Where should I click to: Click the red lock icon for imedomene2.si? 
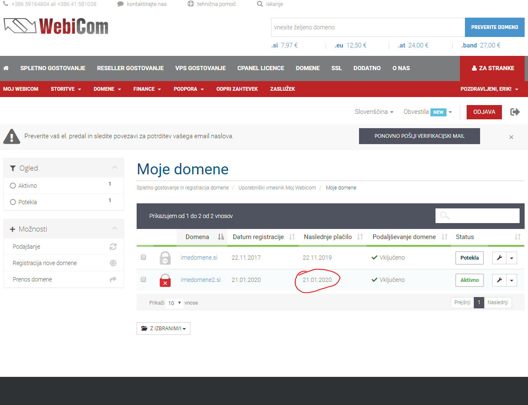[165, 280]
